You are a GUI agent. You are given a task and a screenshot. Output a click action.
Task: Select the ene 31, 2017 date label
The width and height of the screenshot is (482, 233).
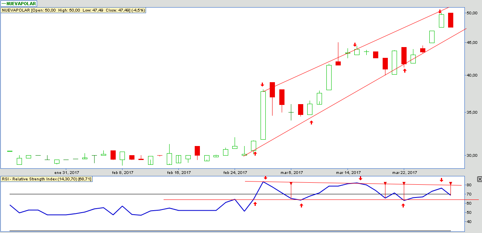click(x=67, y=172)
